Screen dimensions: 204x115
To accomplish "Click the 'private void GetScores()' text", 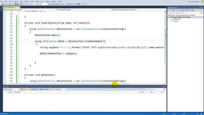I will (x=40, y=75).
